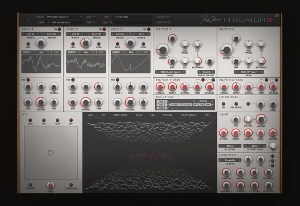Click the Filter 1 cutoff knob
The height and width of the screenshot is (206, 300).
[163, 50]
